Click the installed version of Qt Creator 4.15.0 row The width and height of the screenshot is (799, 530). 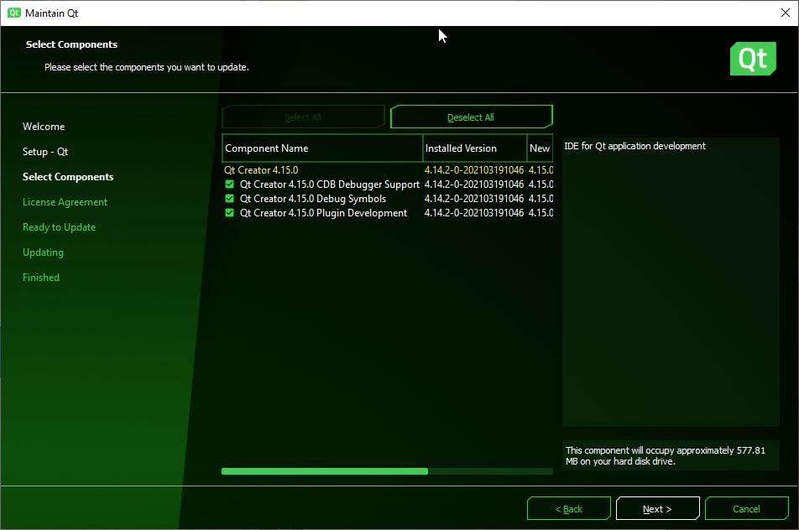(x=474, y=170)
